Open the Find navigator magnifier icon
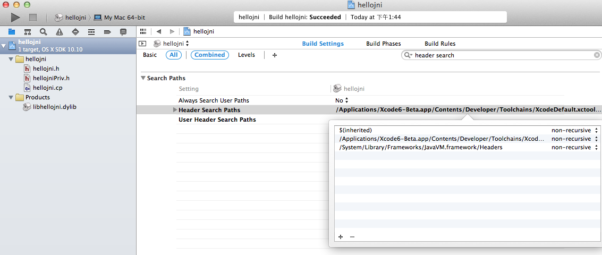This screenshot has width=602, height=255. [43, 32]
